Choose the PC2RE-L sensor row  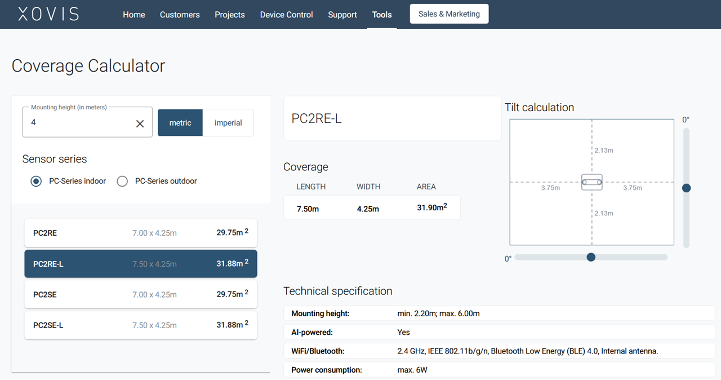click(x=141, y=264)
